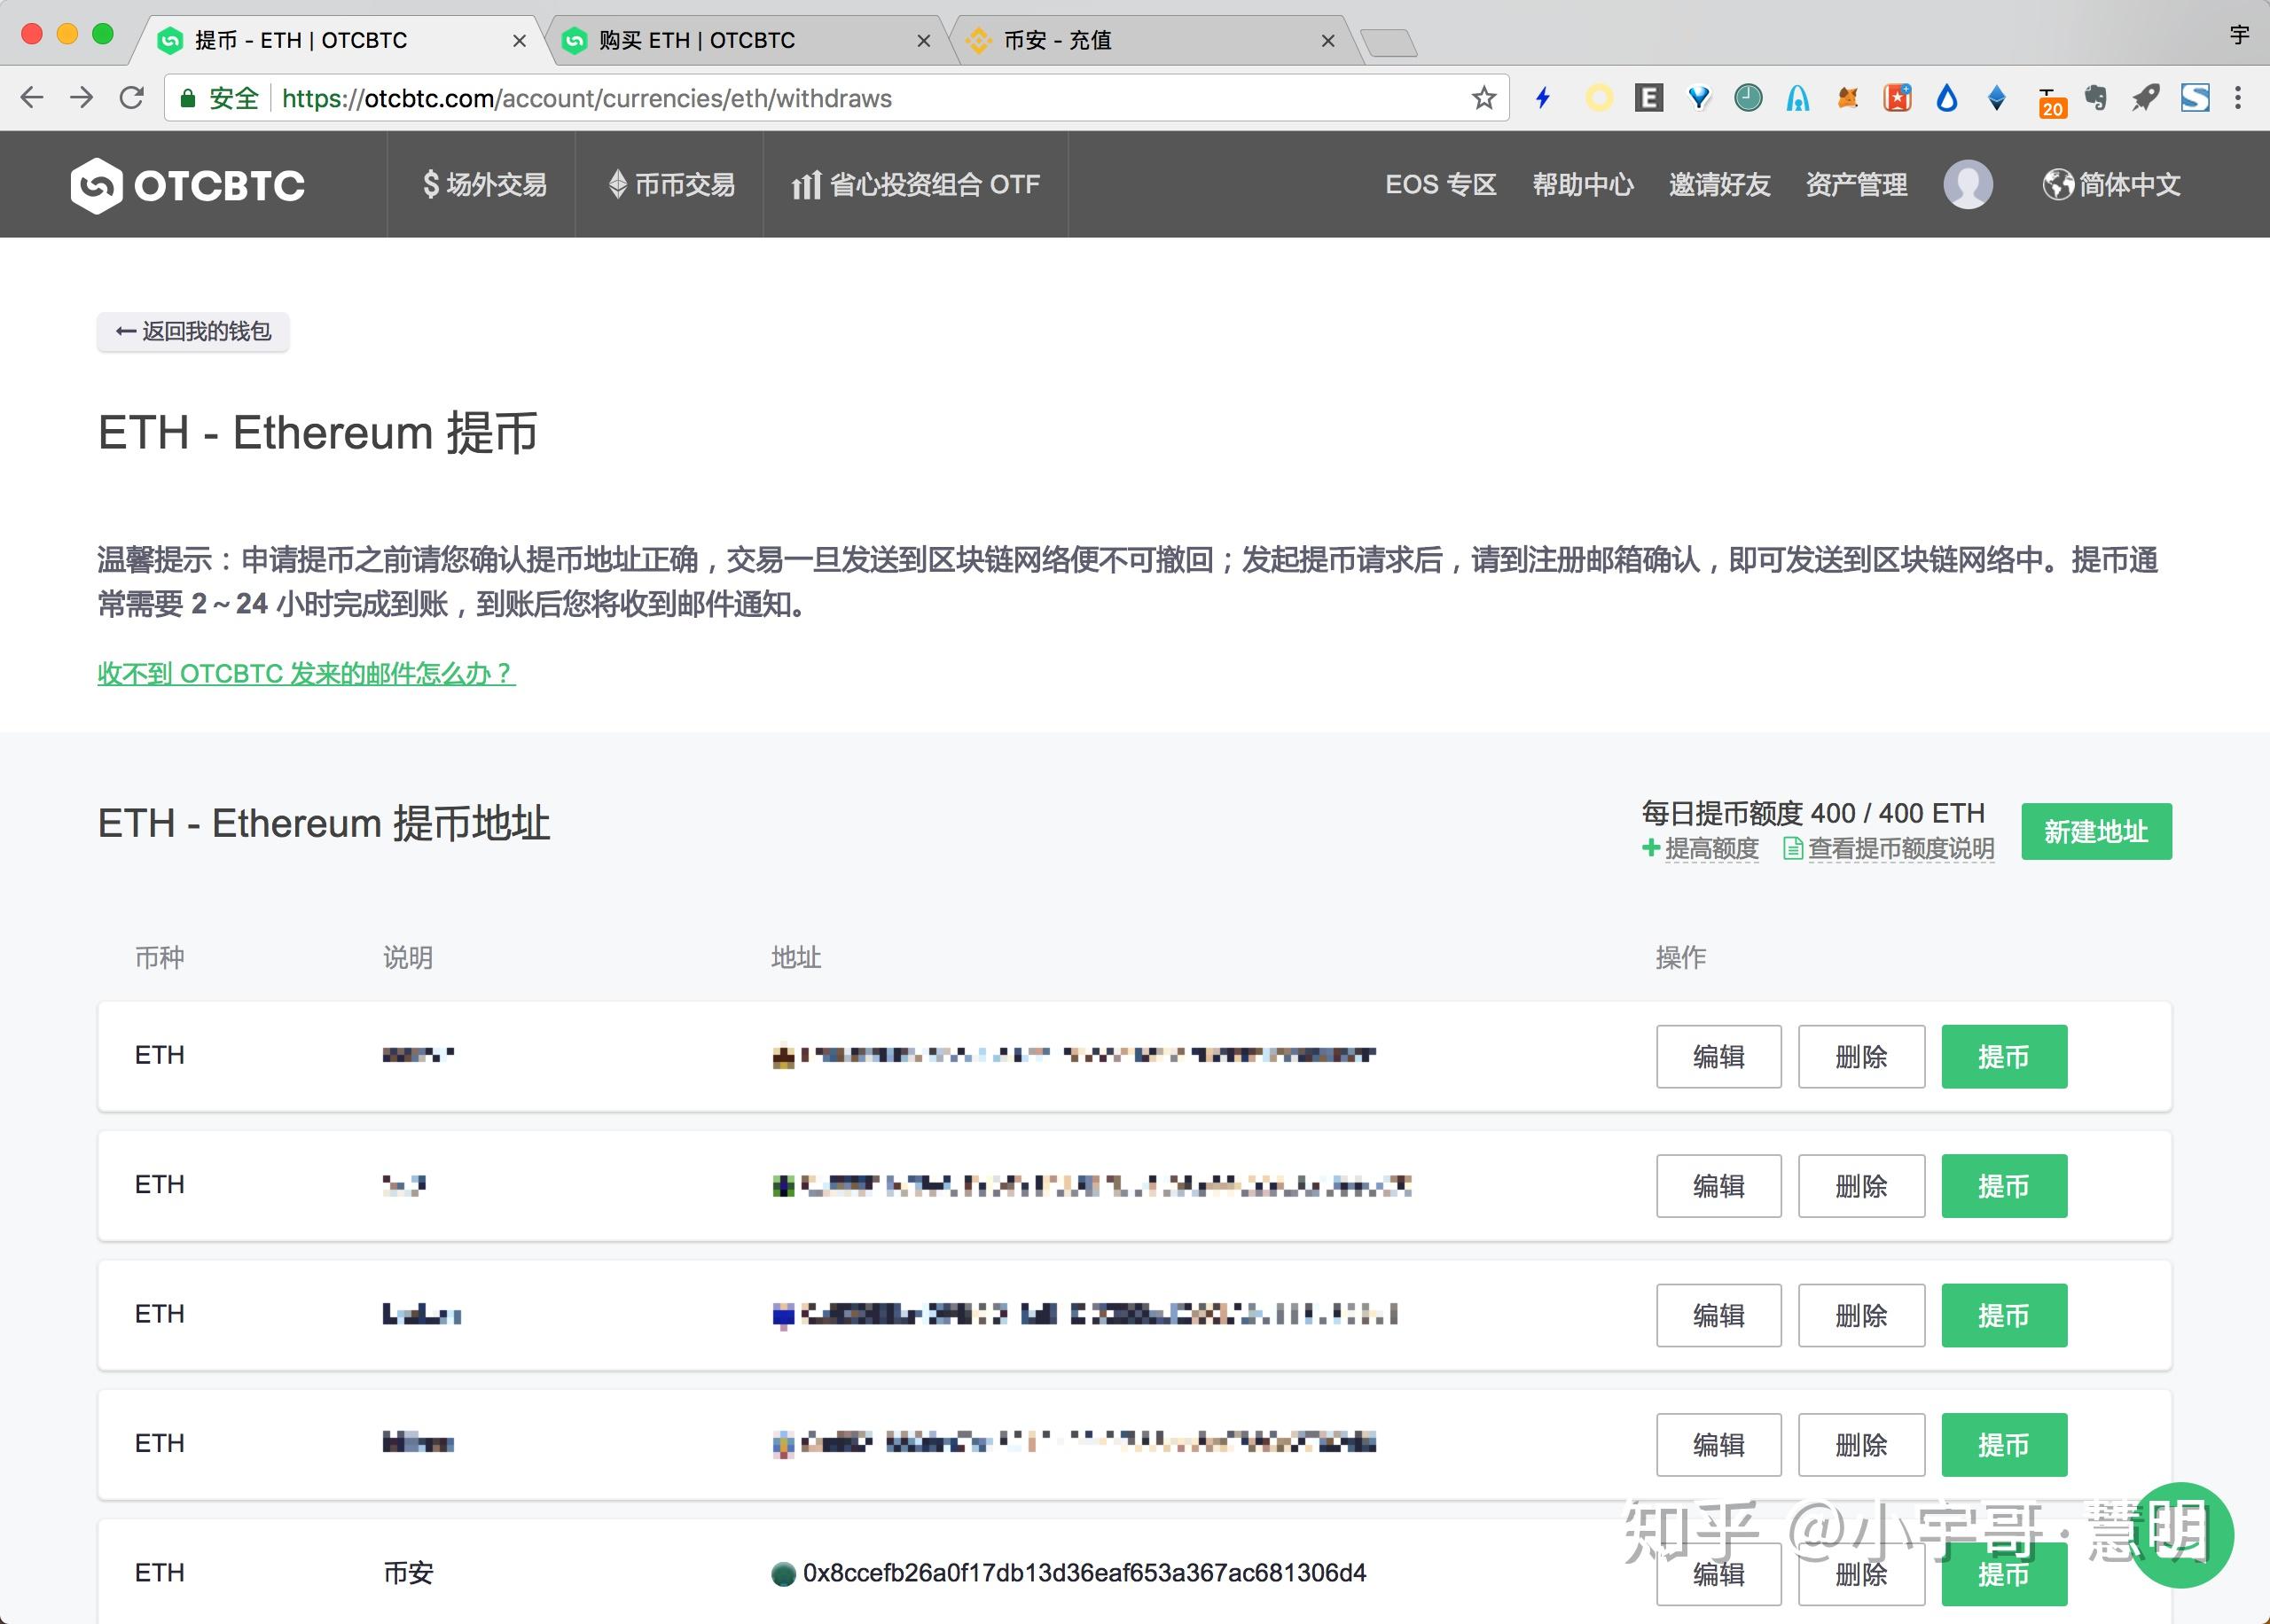Click the blue Y shield extension icon

pos(1699,98)
